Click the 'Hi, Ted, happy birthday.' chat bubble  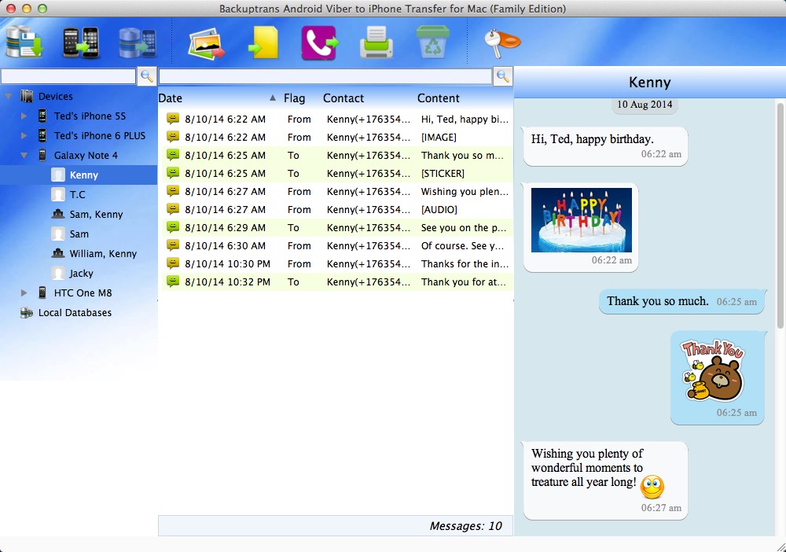[x=605, y=146]
